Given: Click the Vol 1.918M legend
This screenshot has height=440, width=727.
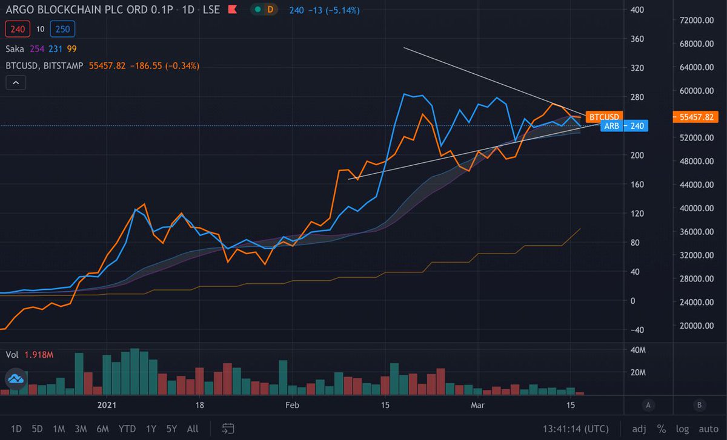Looking at the screenshot, I should (x=30, y=354).
